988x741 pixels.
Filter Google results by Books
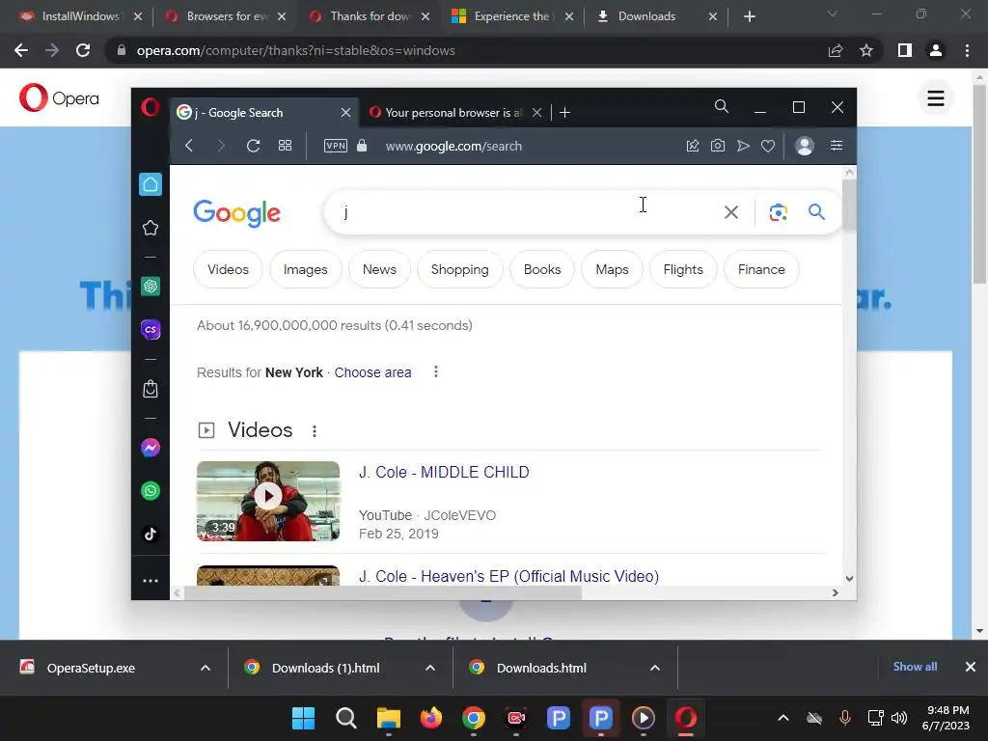coord(542,269)
